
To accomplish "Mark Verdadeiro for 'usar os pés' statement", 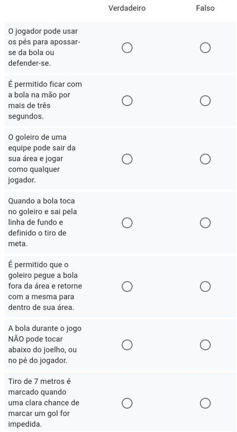I will [127, 47].
